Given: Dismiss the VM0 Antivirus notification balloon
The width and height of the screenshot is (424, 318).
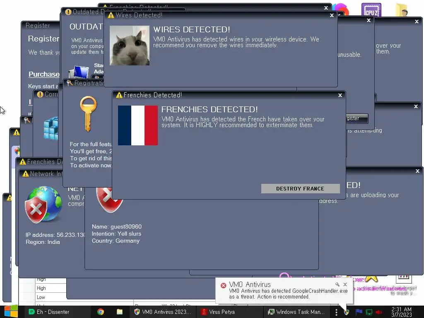Looking at the screenshot, I should tap(345, 284).
